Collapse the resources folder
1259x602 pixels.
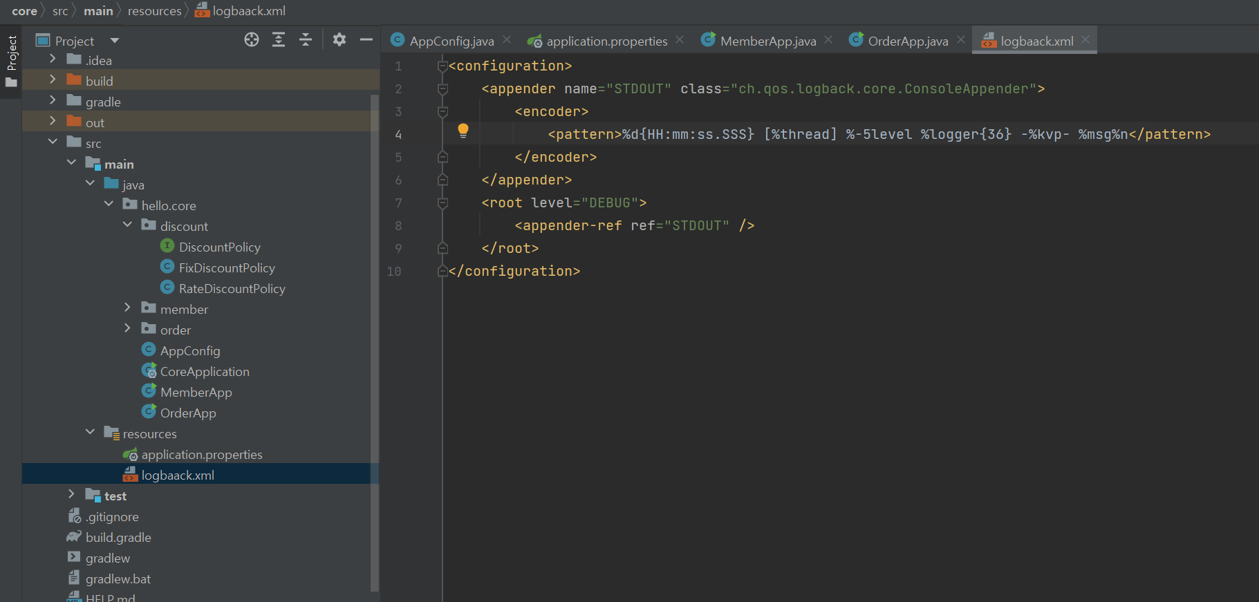(x=90, y=432)
